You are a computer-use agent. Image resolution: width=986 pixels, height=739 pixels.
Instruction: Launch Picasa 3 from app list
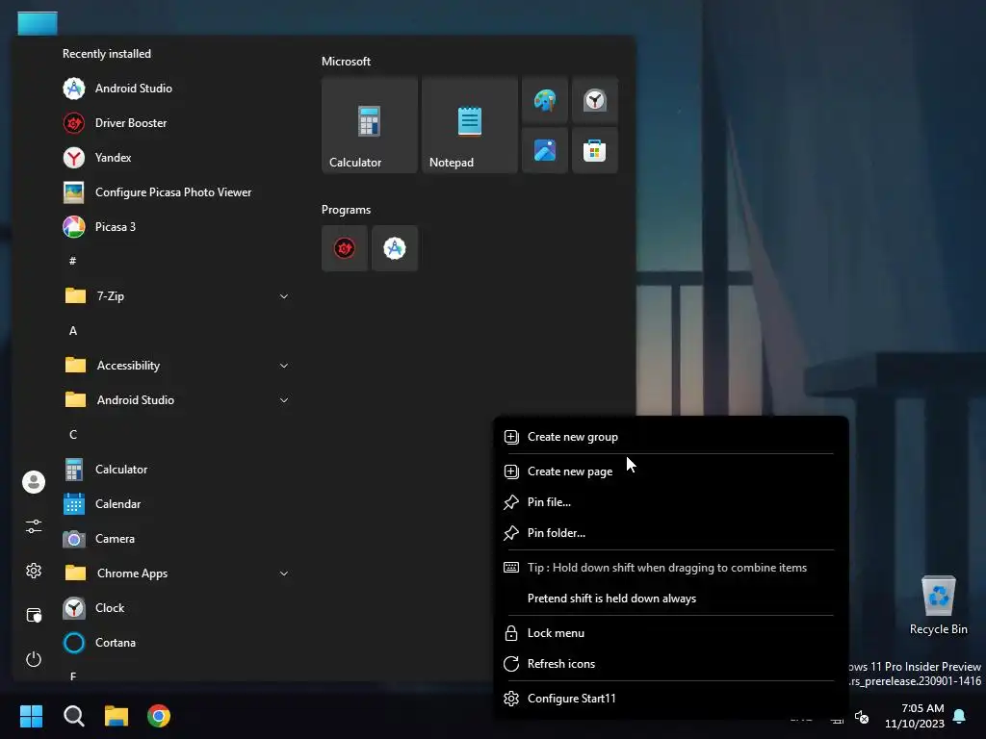coord(99,227)
